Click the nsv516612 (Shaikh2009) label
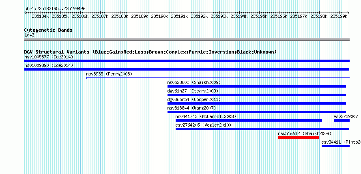Screen dimensions: 361x174 (x=305, y=133)
